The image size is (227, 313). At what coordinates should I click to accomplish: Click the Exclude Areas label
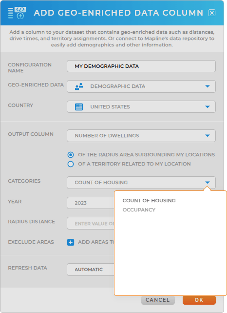[31, 242]
